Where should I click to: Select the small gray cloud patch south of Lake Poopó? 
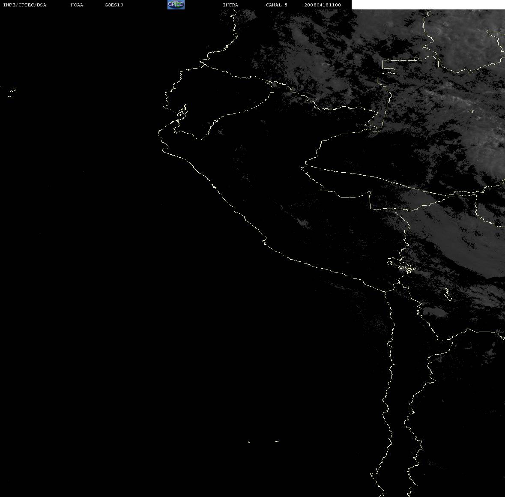coord(434,311)
